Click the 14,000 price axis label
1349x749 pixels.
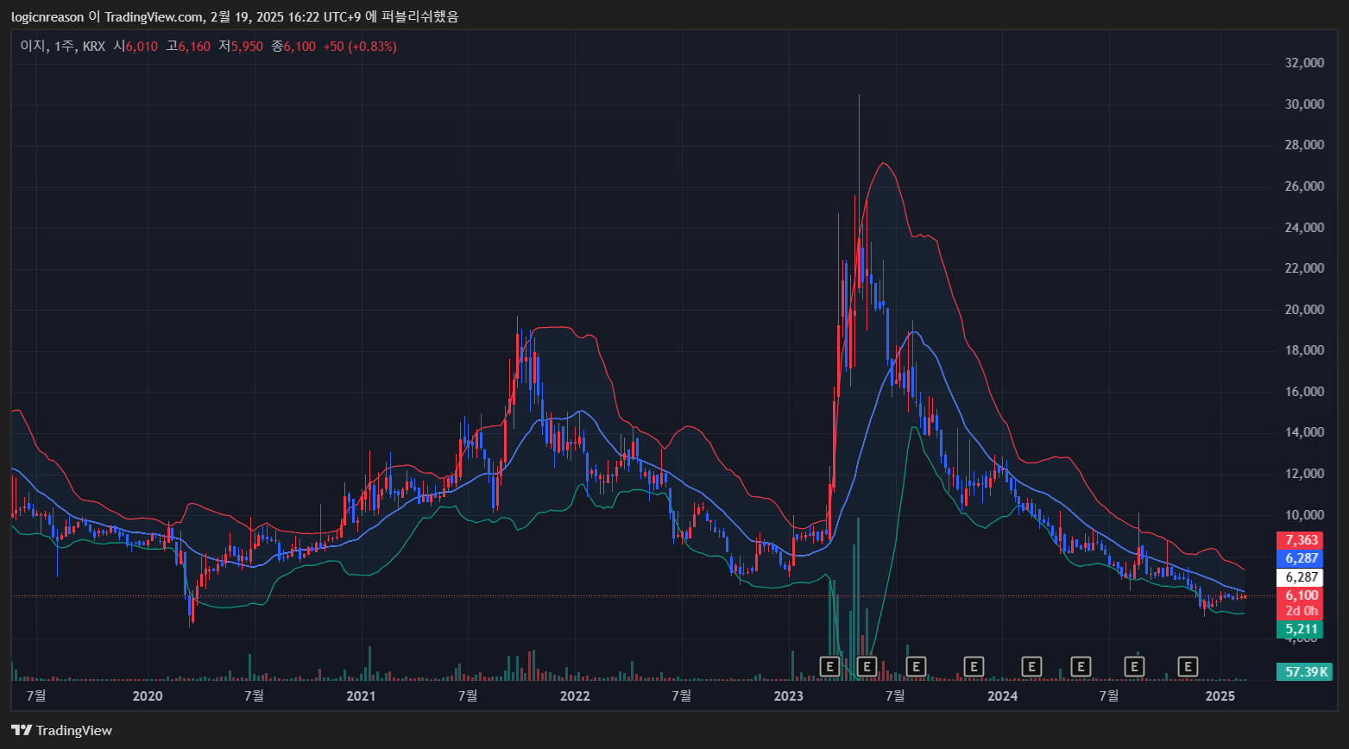point(1304,432)
